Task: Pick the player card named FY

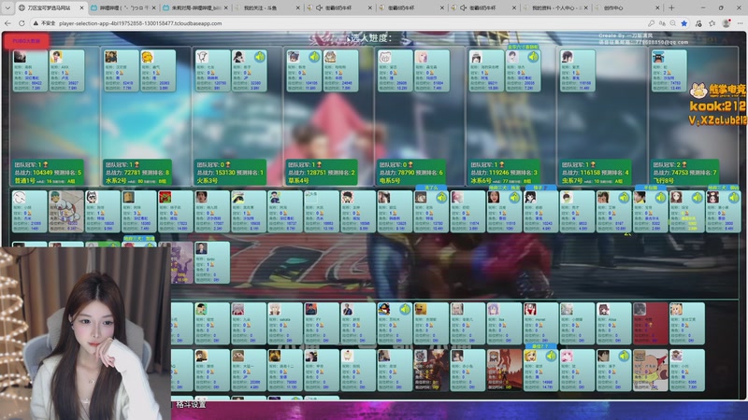Action: click(x=321, y=323)
